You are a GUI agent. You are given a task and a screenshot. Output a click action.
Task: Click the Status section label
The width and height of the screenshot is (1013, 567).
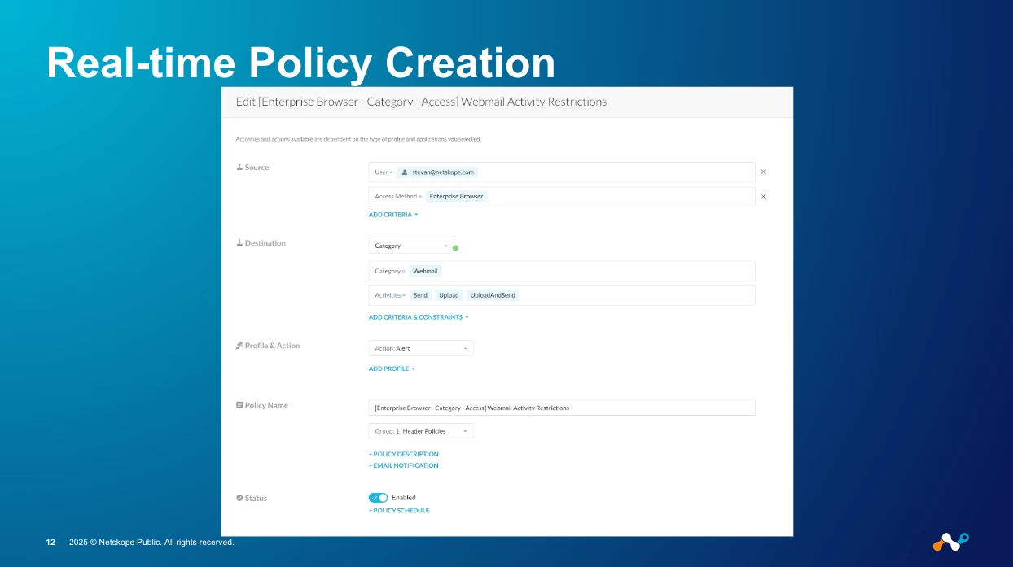256,498
